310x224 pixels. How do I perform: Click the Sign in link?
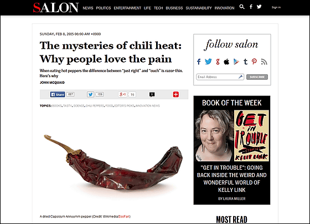coord(276,7)
